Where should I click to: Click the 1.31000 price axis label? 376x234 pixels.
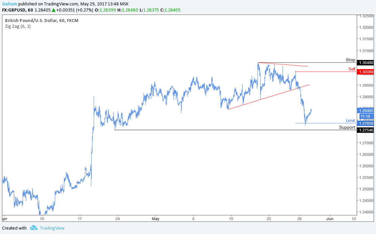tap(366, 51)
